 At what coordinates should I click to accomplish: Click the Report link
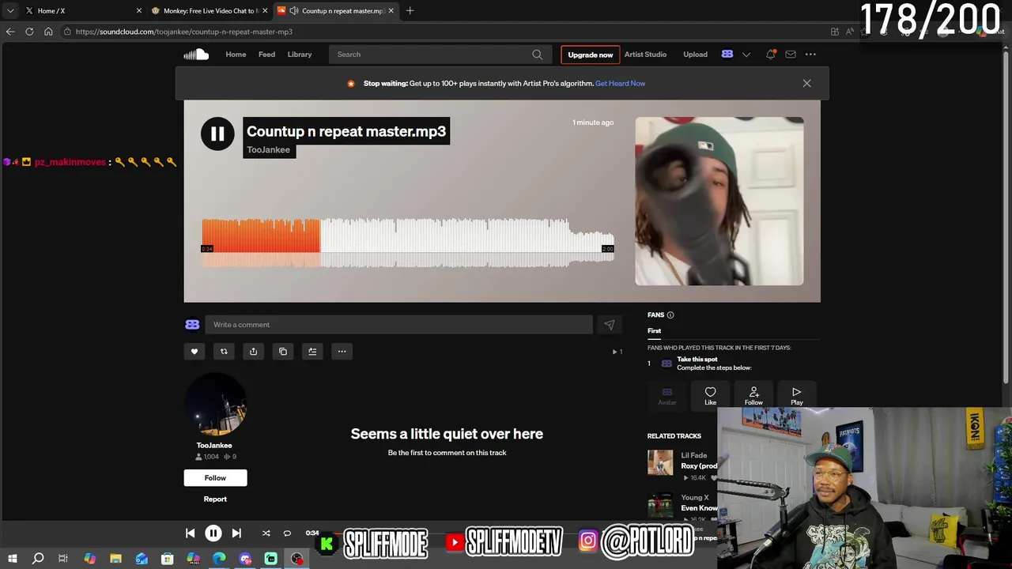pos(215,499)
